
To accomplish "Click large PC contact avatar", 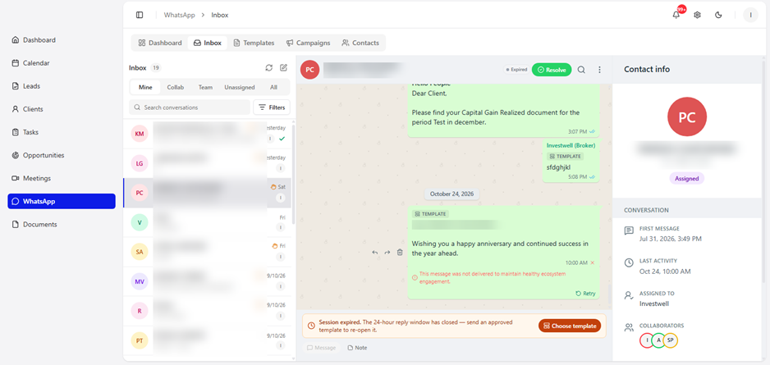I will [x=687, y=116].
